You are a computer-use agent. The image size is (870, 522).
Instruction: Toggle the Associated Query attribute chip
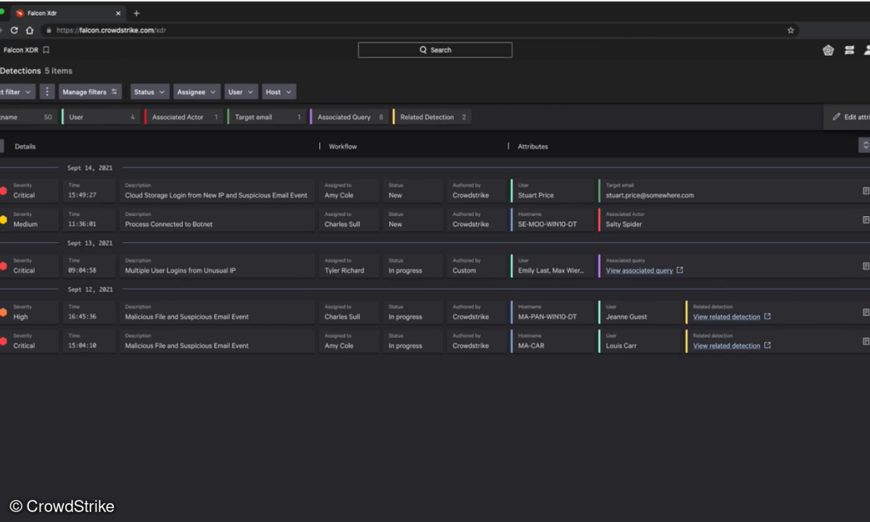tap(350, 117)
